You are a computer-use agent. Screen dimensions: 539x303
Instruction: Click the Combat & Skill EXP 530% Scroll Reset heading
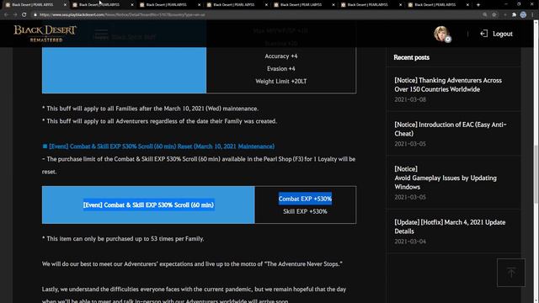[x=162, y=146]
